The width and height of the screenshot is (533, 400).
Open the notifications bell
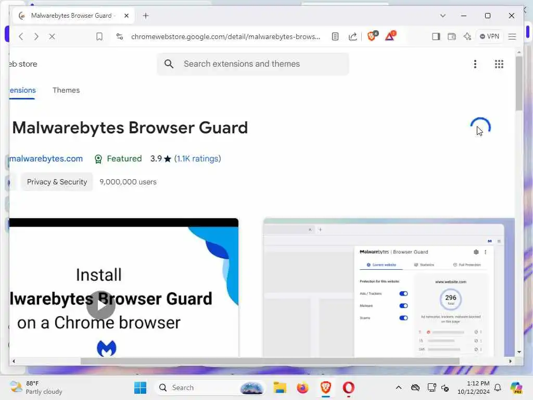tap(498, 387)
